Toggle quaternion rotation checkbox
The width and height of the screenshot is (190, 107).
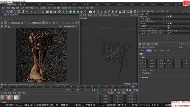coord(150,73)
